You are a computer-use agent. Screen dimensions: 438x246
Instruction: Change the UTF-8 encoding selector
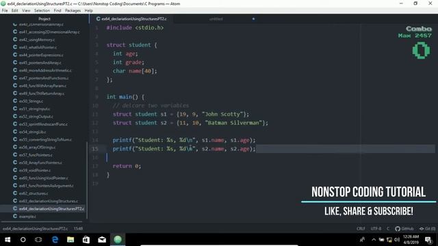click(376, 228)
